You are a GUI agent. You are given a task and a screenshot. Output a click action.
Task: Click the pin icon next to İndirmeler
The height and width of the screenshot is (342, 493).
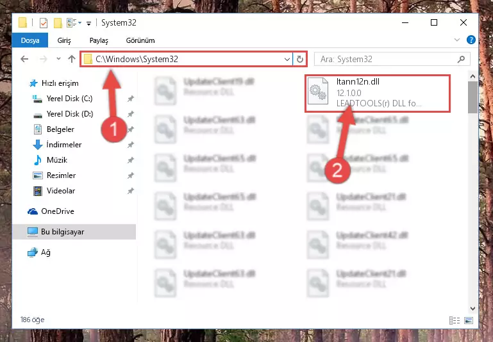pos(131,145)
